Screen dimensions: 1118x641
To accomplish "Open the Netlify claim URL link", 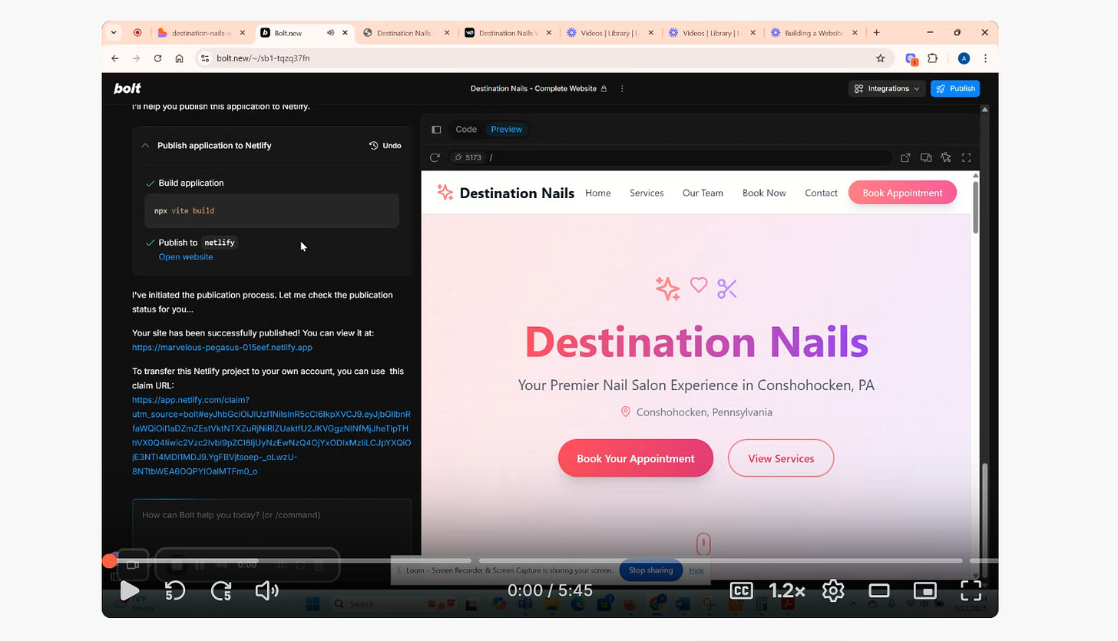I will tap(271, 435).
